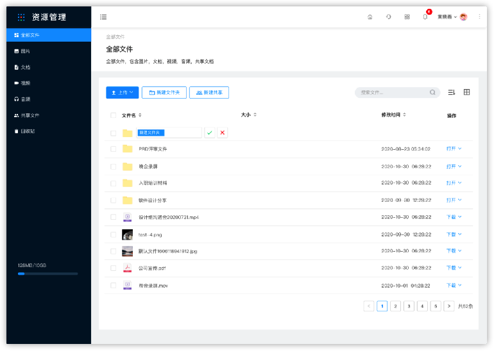The height and width of the screenshot is (351, 494).
Task: Open the app grid logo beside 资源管理
Action: click(21, 17)
